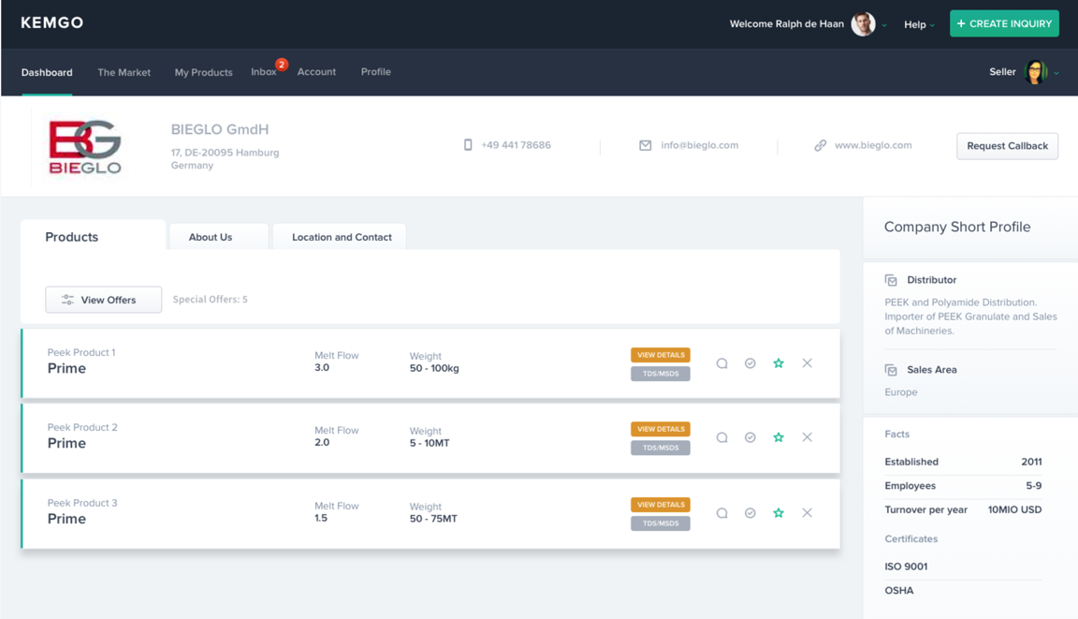Click the chat bubble icon for Peek Product 2
Viewport: 1078px width, 619px height.
click(721, 437)
